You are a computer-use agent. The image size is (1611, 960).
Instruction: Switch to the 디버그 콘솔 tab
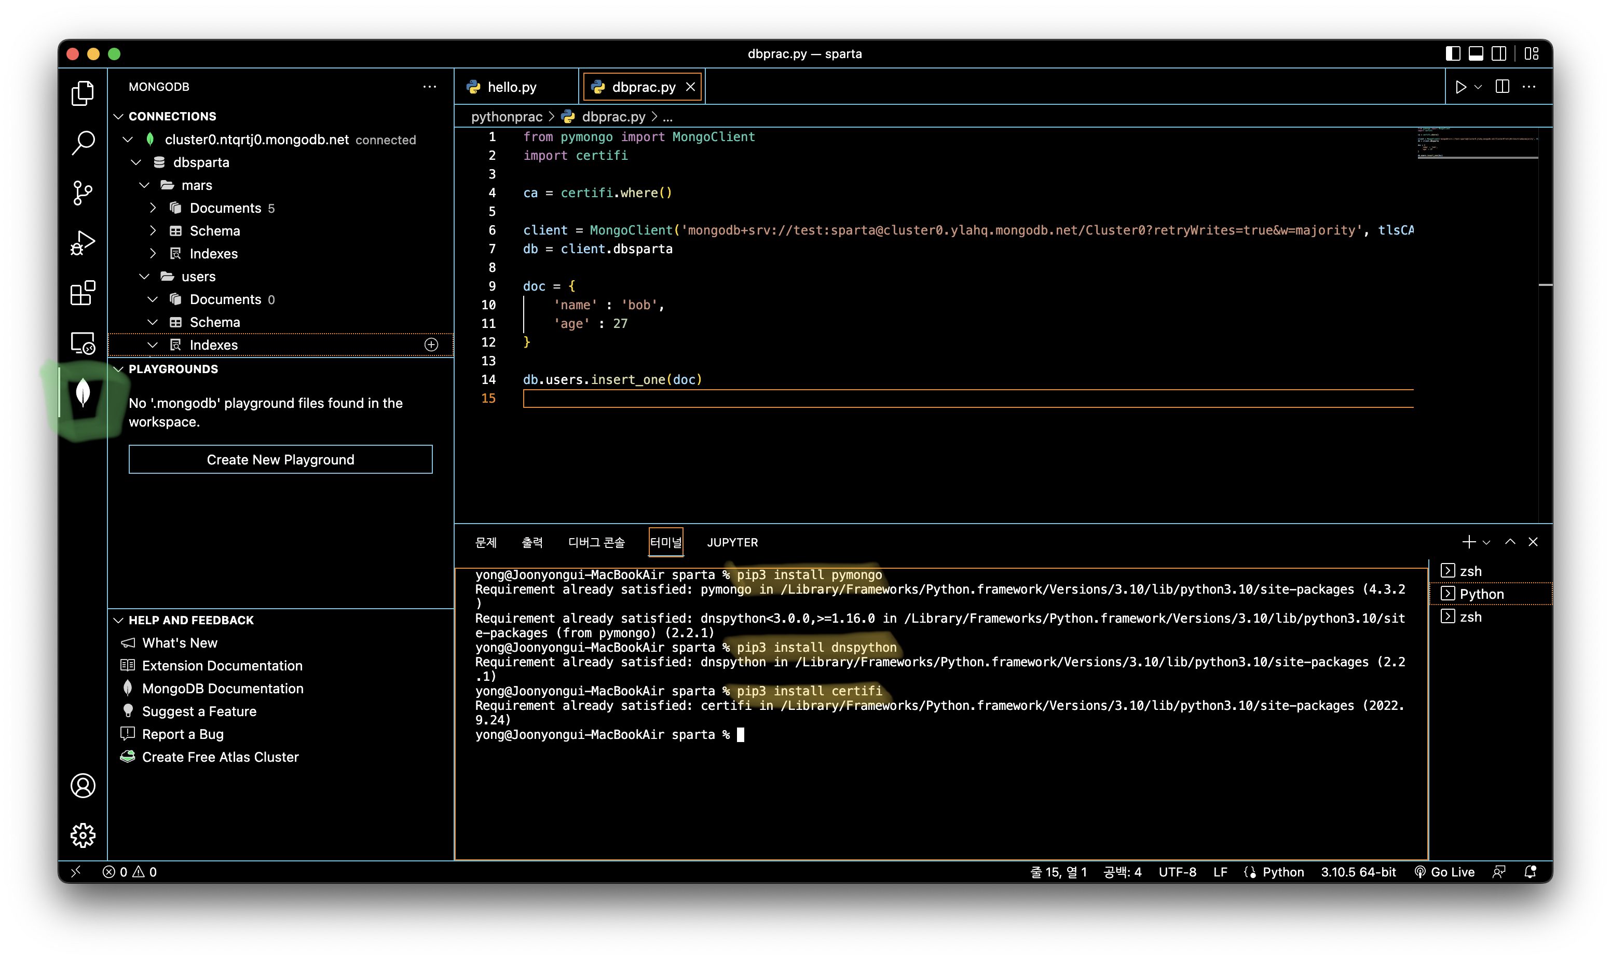click(x=596, y=542)
